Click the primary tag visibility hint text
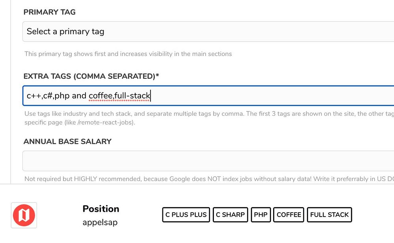394x243 pixels. click(128, 54)
